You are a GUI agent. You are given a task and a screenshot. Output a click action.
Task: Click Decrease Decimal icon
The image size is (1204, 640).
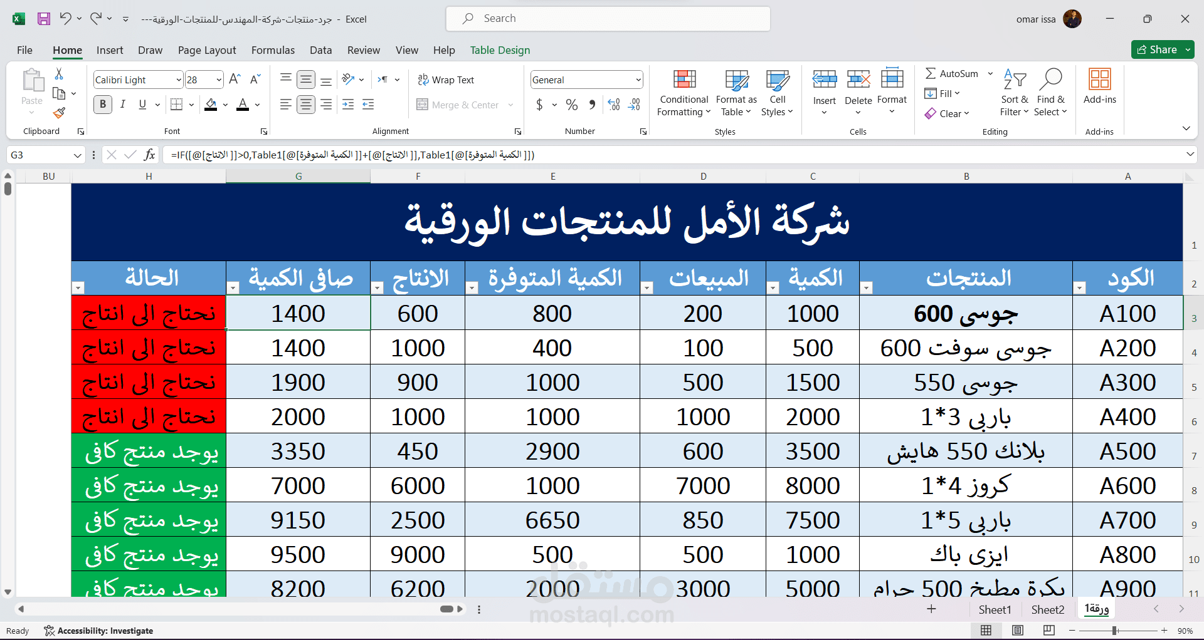[x=634, y=105]
